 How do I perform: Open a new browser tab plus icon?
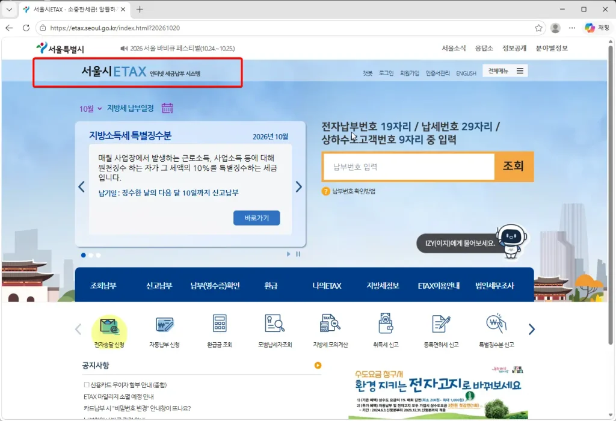coord(140,10)
